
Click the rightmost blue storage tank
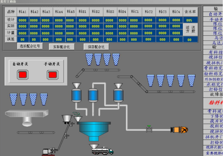point(118,94)
